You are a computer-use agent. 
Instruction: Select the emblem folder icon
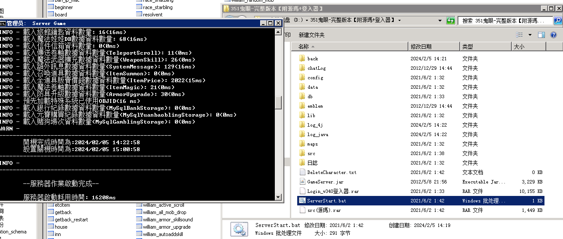click(302, 106)
